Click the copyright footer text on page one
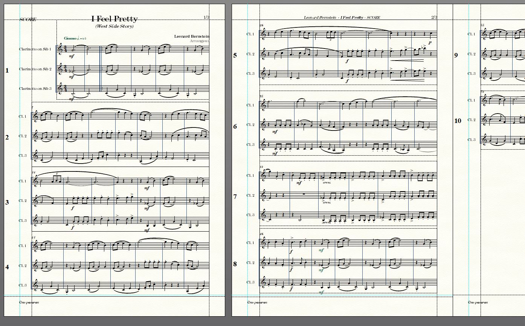 [x=29, y=302]
